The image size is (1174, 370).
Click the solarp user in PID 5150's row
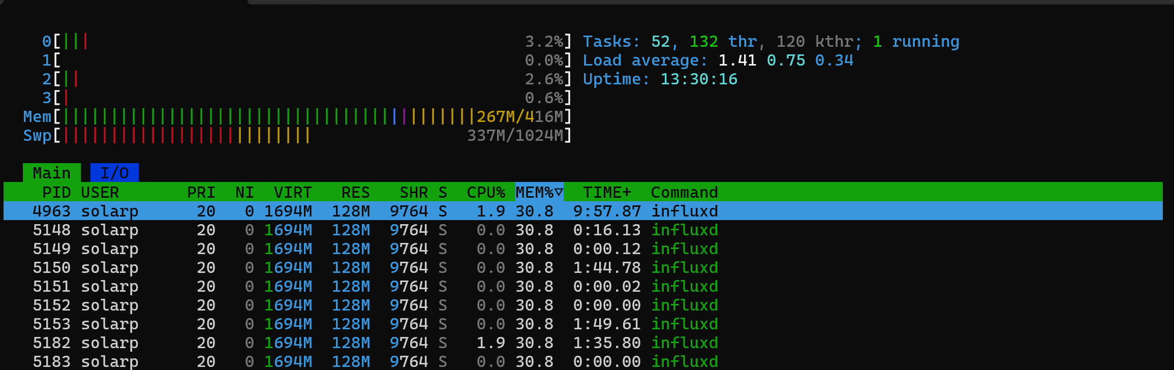pyautogui.click(x=110, y=267)
